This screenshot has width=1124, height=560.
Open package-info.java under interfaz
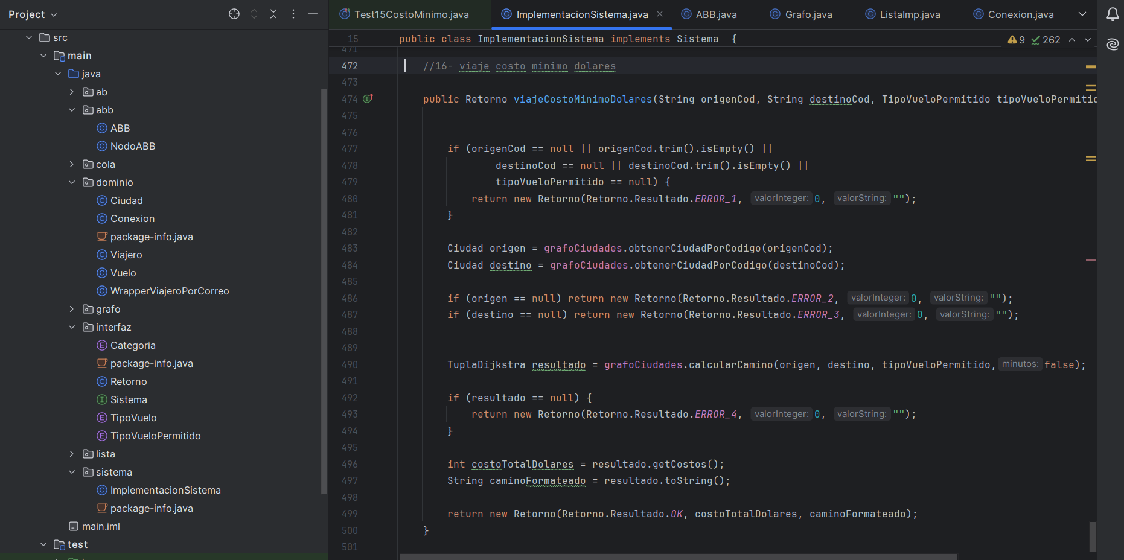(x=145, y=363)
